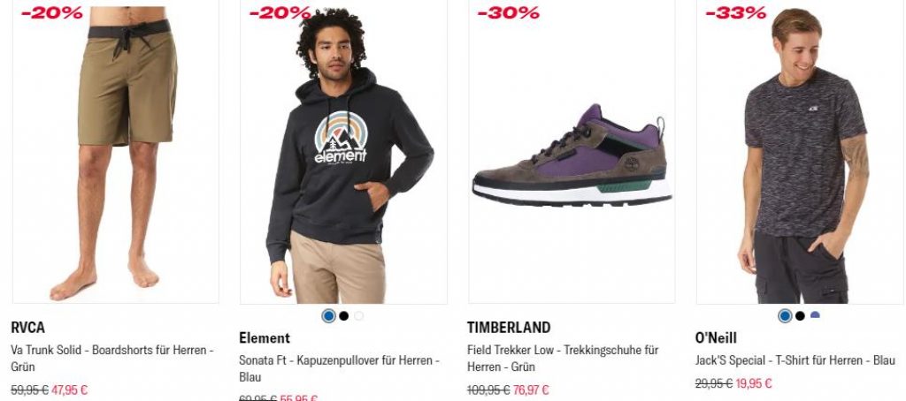This screenshot has height=401, width=906.
Task: Open Jack'S Special T-Shirt product link
Action: [x=795, y=360]
